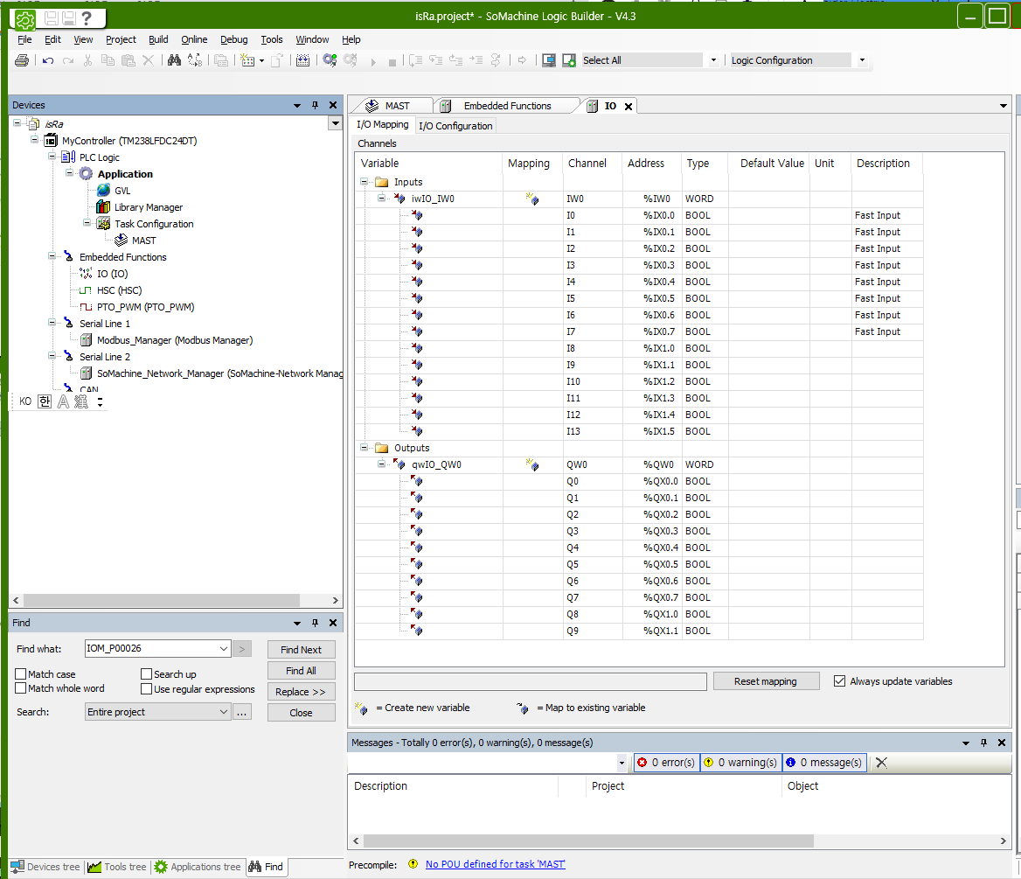Open the Online menu

[194, 39]
